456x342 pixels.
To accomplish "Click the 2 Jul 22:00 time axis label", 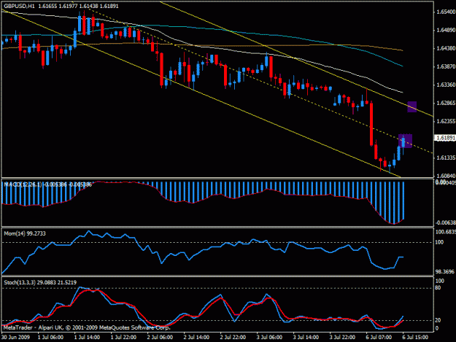I will click(233, 338).
